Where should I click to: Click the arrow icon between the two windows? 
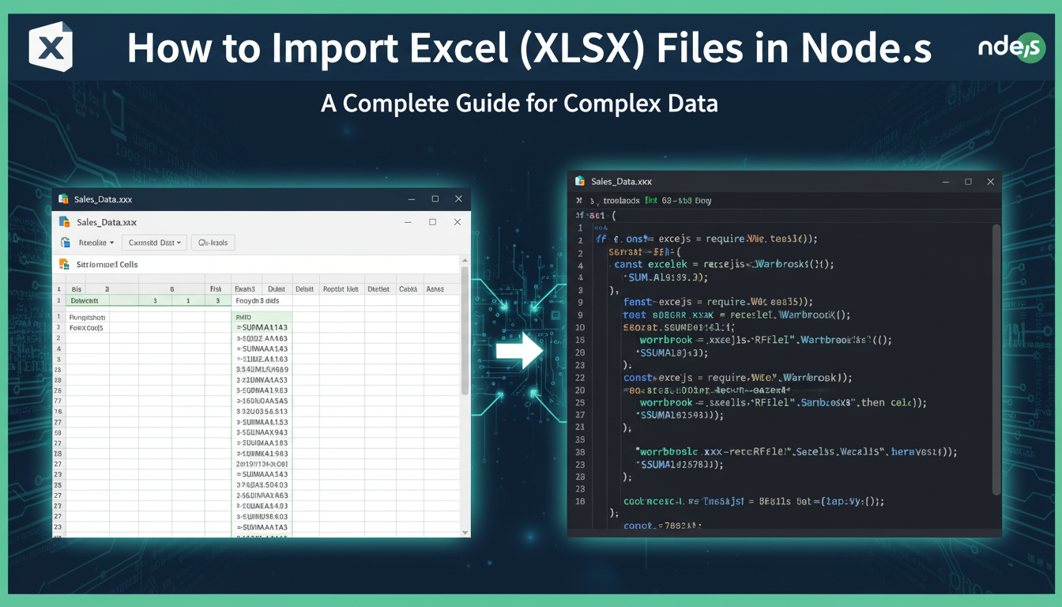click(519, 349)
